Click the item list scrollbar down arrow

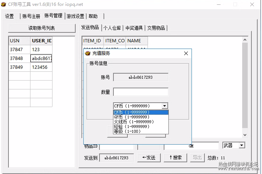[x=245, y=135]
